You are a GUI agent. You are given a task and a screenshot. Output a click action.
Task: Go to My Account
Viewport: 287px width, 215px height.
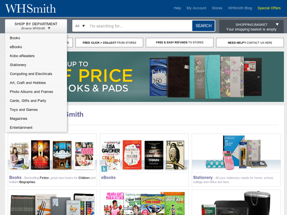[196, 8]
